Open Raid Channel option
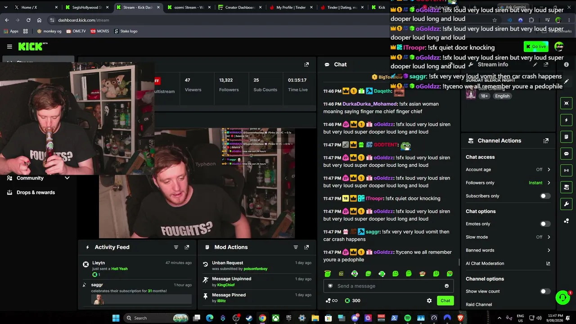 pyautogui.click(x=479, y=305)
